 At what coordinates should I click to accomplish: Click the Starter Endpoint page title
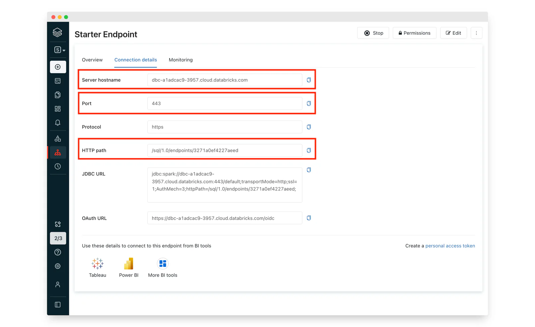[106, 34]
